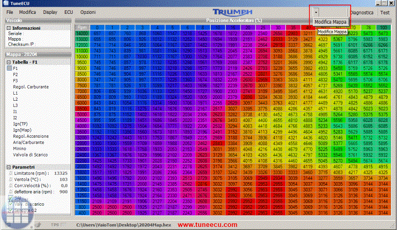Click cell 6266 in the 100% throttle column
The height and width of the screenshot is (230, 397).
[383, 45]
